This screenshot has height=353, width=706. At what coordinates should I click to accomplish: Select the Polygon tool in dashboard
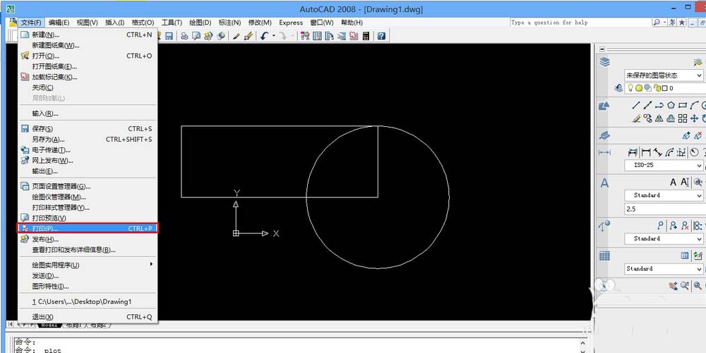(x=671, y=106)
